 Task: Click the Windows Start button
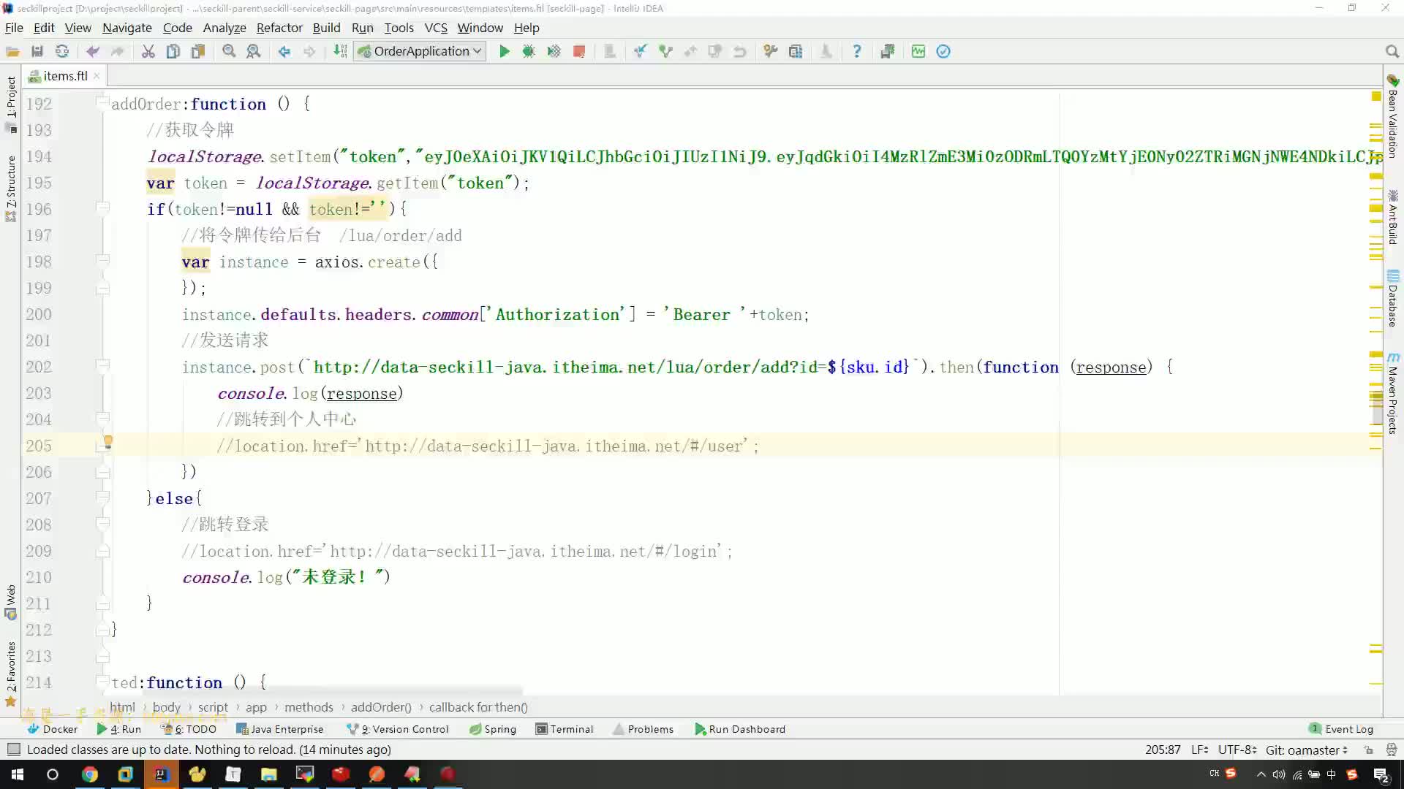point(18,774)
